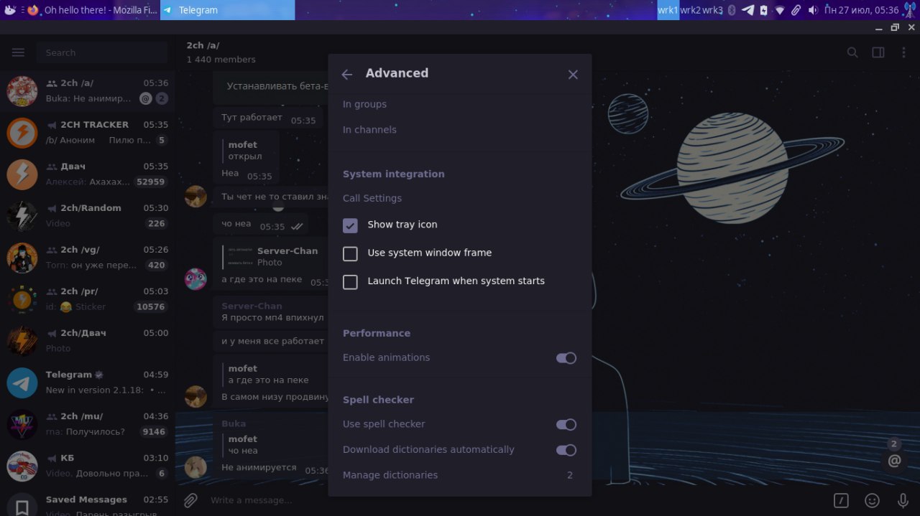The width and height of the screenshot is (920, 516).
Task: Switch to workspace wrk3
Action: (712, 10)
